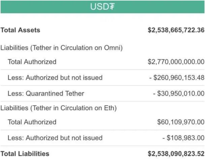Click Total Authorized under the Eth section
Image resolution: width=206 pixels, height=163 pixels.
click(32, 122)
